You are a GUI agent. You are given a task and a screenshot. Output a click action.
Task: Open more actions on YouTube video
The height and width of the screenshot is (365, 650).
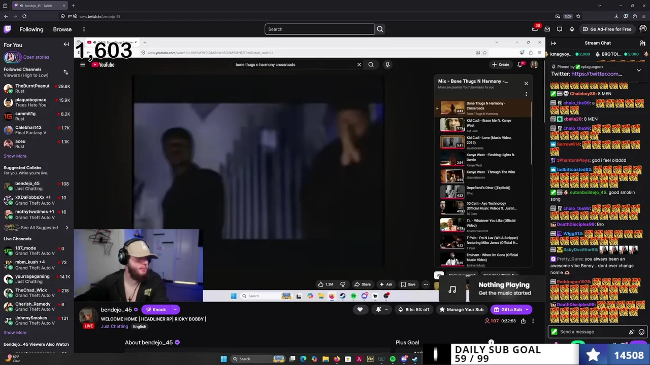coord(426,284)
